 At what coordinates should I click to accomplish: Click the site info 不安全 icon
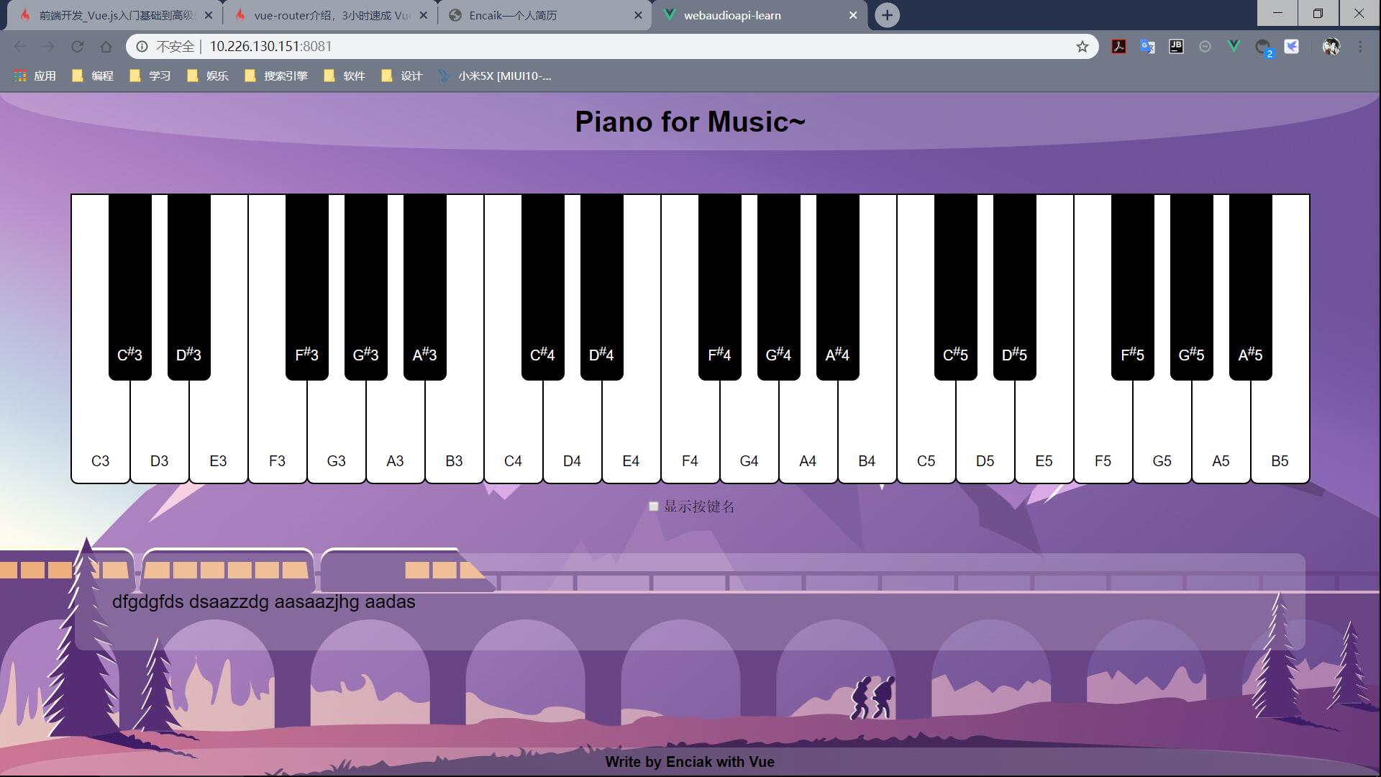tap(142, 47)
